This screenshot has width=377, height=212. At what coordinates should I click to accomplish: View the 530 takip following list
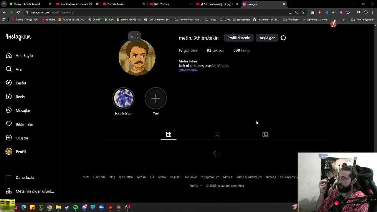(242, 50)
